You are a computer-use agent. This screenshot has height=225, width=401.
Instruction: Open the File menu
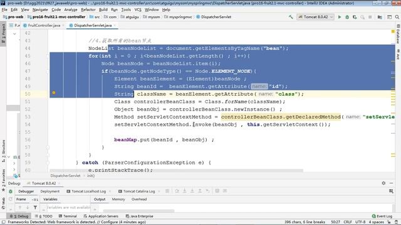pos(4,10)
